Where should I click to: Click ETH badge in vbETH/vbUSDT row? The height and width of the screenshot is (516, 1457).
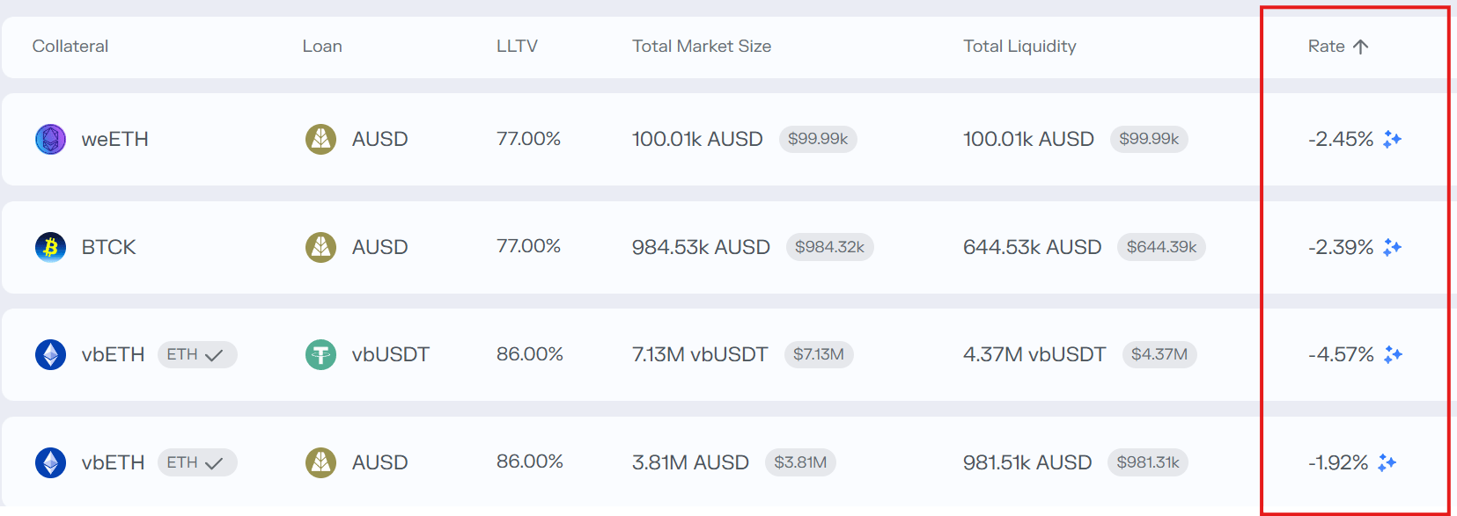click(196, 355)
